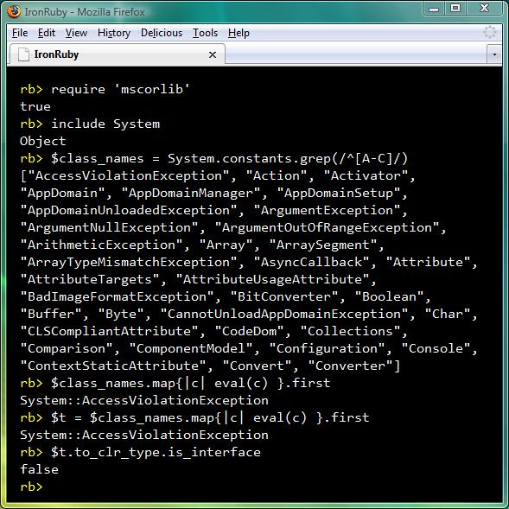Open the File menu
The image size is (509, 509).
(20, 33)
